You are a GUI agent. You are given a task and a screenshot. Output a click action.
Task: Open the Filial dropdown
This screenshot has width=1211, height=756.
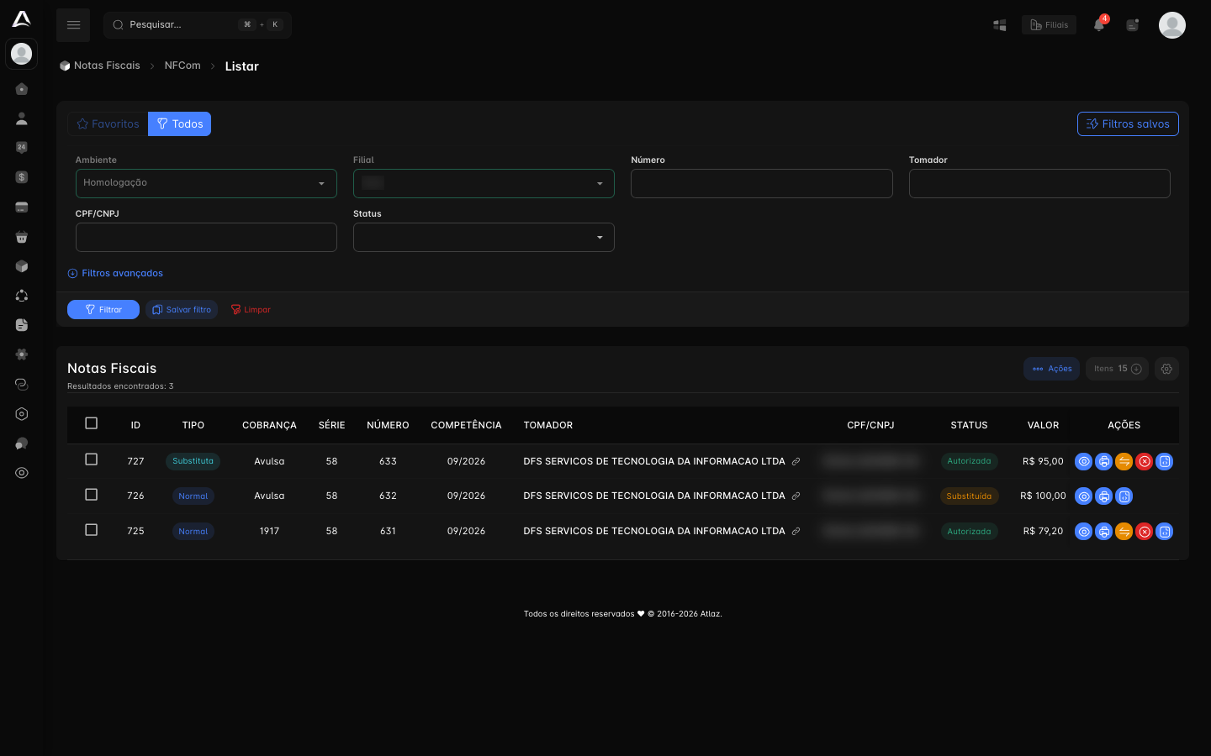coord(484,183)
